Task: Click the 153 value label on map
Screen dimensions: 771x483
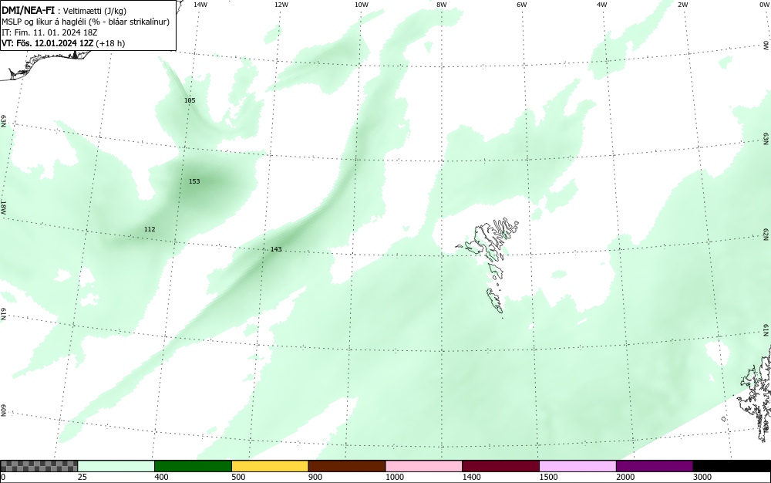Action: click(x=194, y=181)
